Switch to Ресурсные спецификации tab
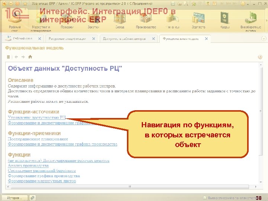The image size is (268, 201). click(x=67, y=39)
